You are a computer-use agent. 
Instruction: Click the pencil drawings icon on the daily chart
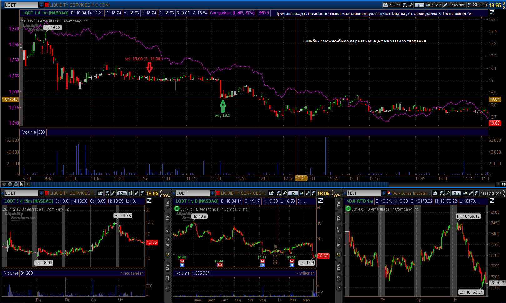(x=308, y=193)
